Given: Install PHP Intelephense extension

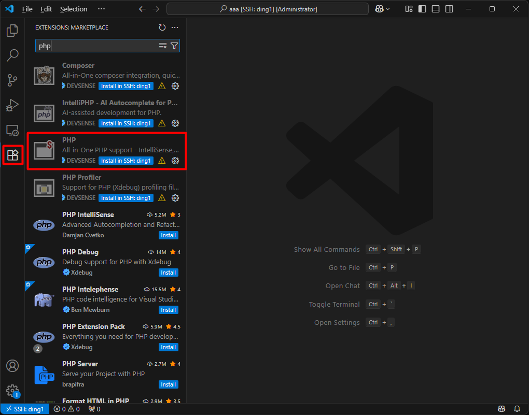Looking at the screenshot, I should click(169, 310).
